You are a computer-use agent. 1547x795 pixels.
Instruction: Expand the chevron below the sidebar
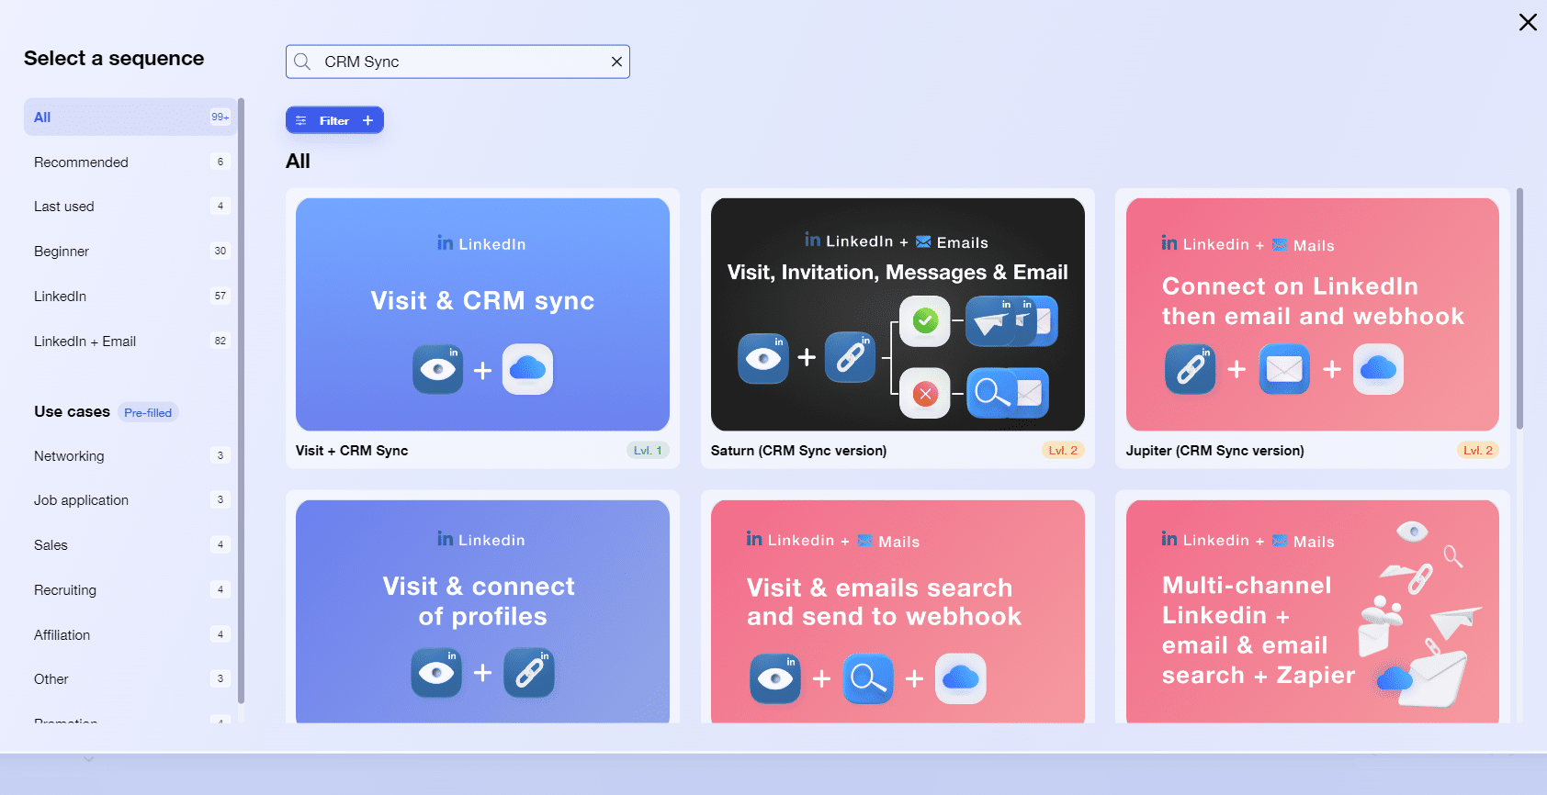[88, 759]
